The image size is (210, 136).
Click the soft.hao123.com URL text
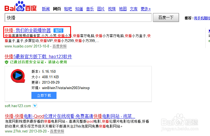pyautogui.click(x=18, y=106)
